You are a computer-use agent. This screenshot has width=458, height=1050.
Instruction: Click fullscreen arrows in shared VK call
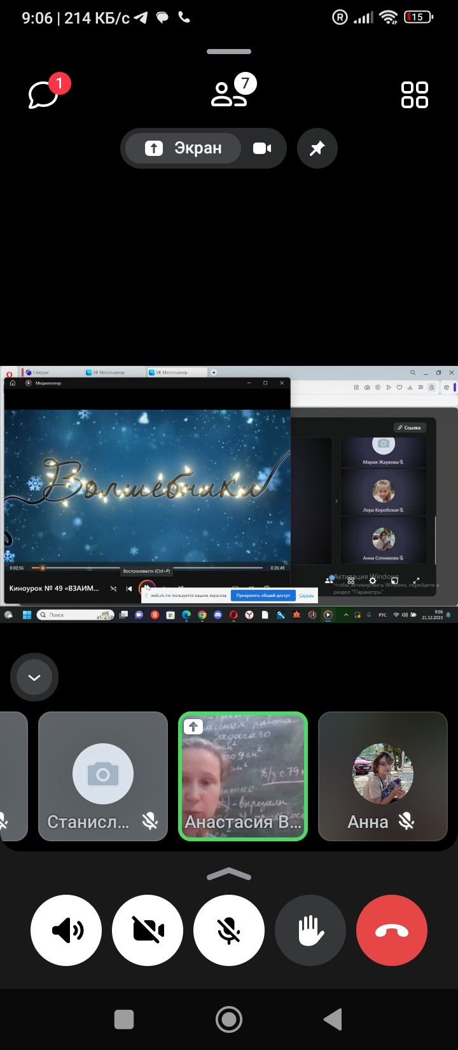click(x=417, y=580)
